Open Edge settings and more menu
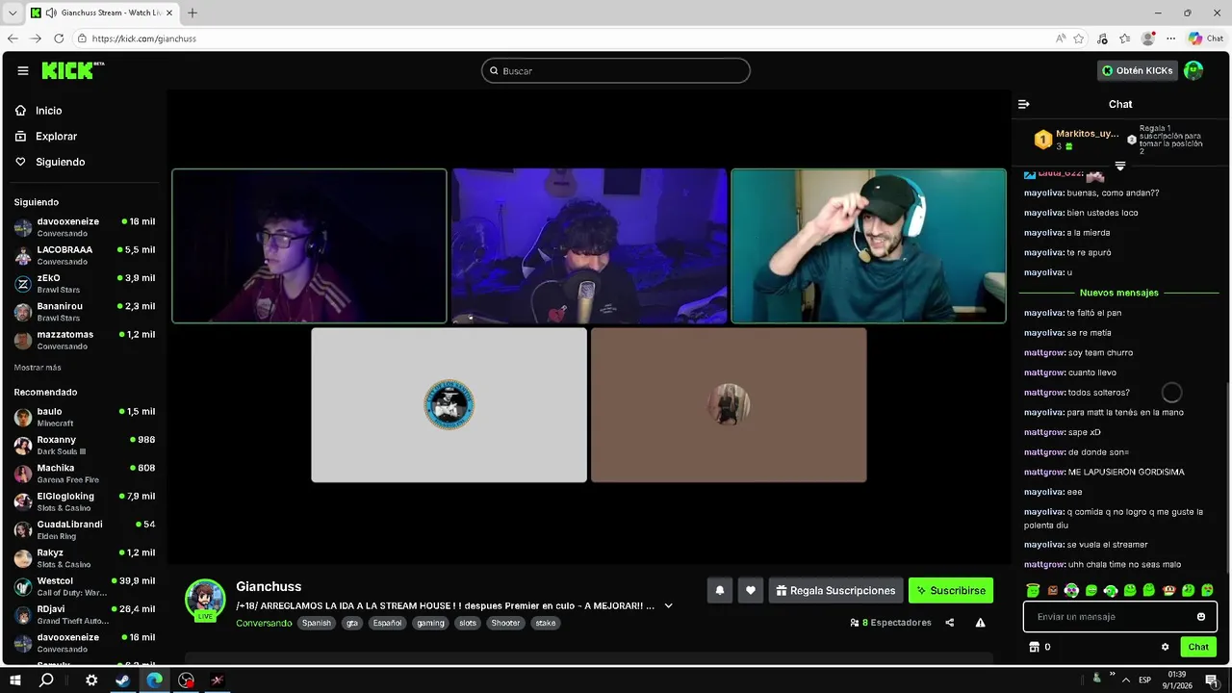 [x=1171, y=38]
